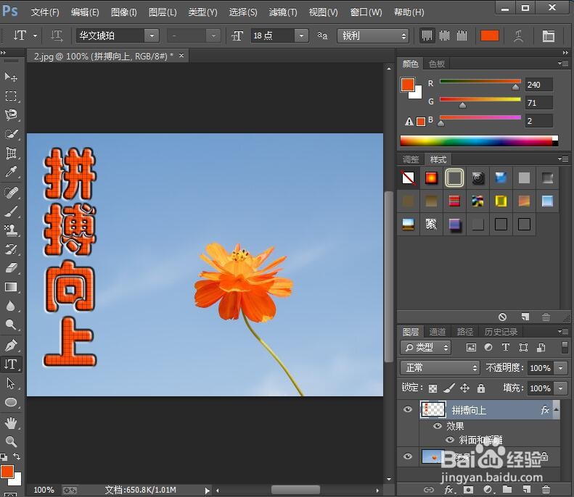
Task: Select the Eyedropper tool
Action: click(x=11, y=172)
